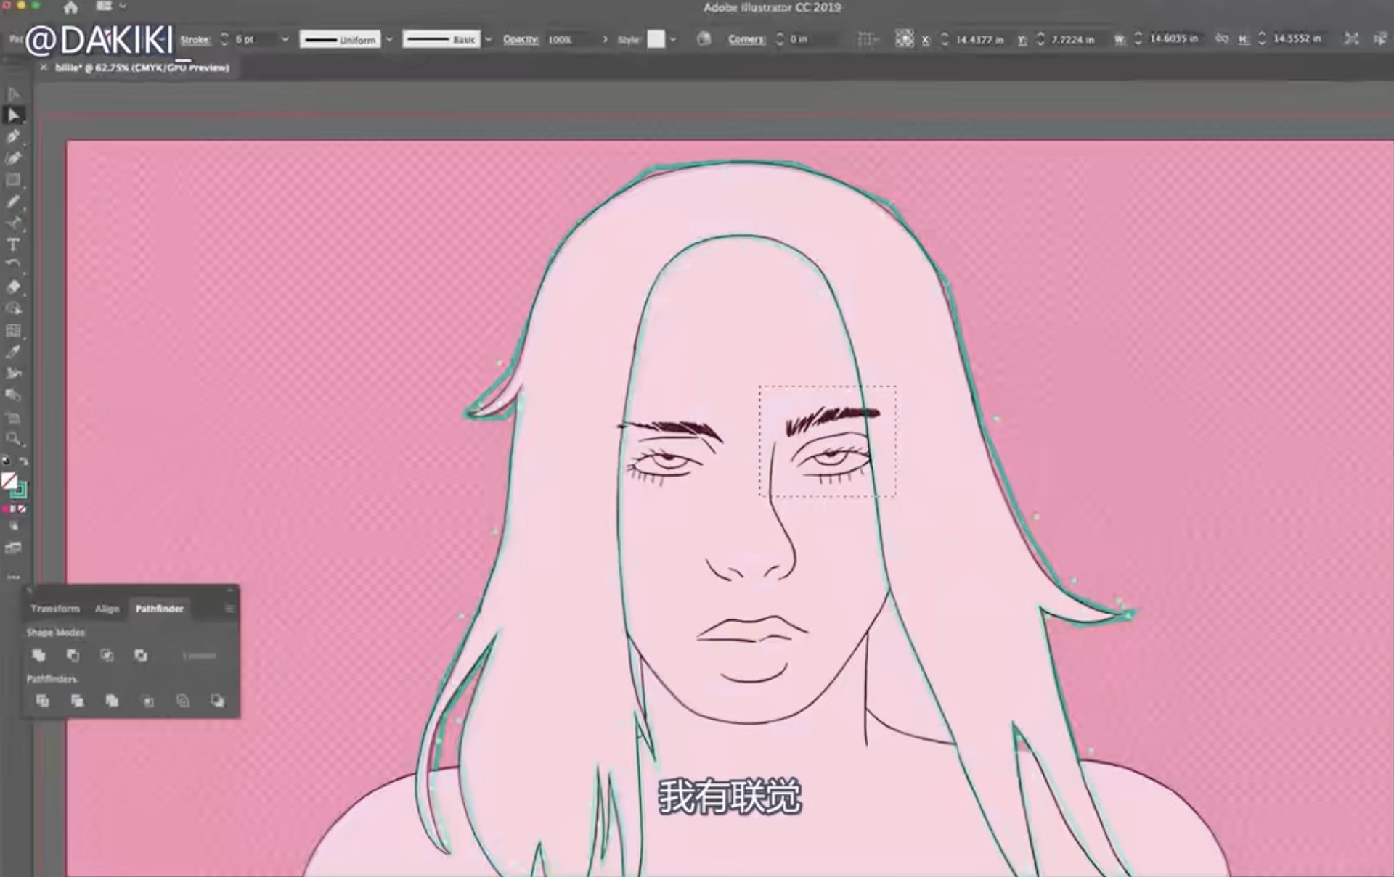
Task: Select the Zoom tool
Action: pos(13,438)
